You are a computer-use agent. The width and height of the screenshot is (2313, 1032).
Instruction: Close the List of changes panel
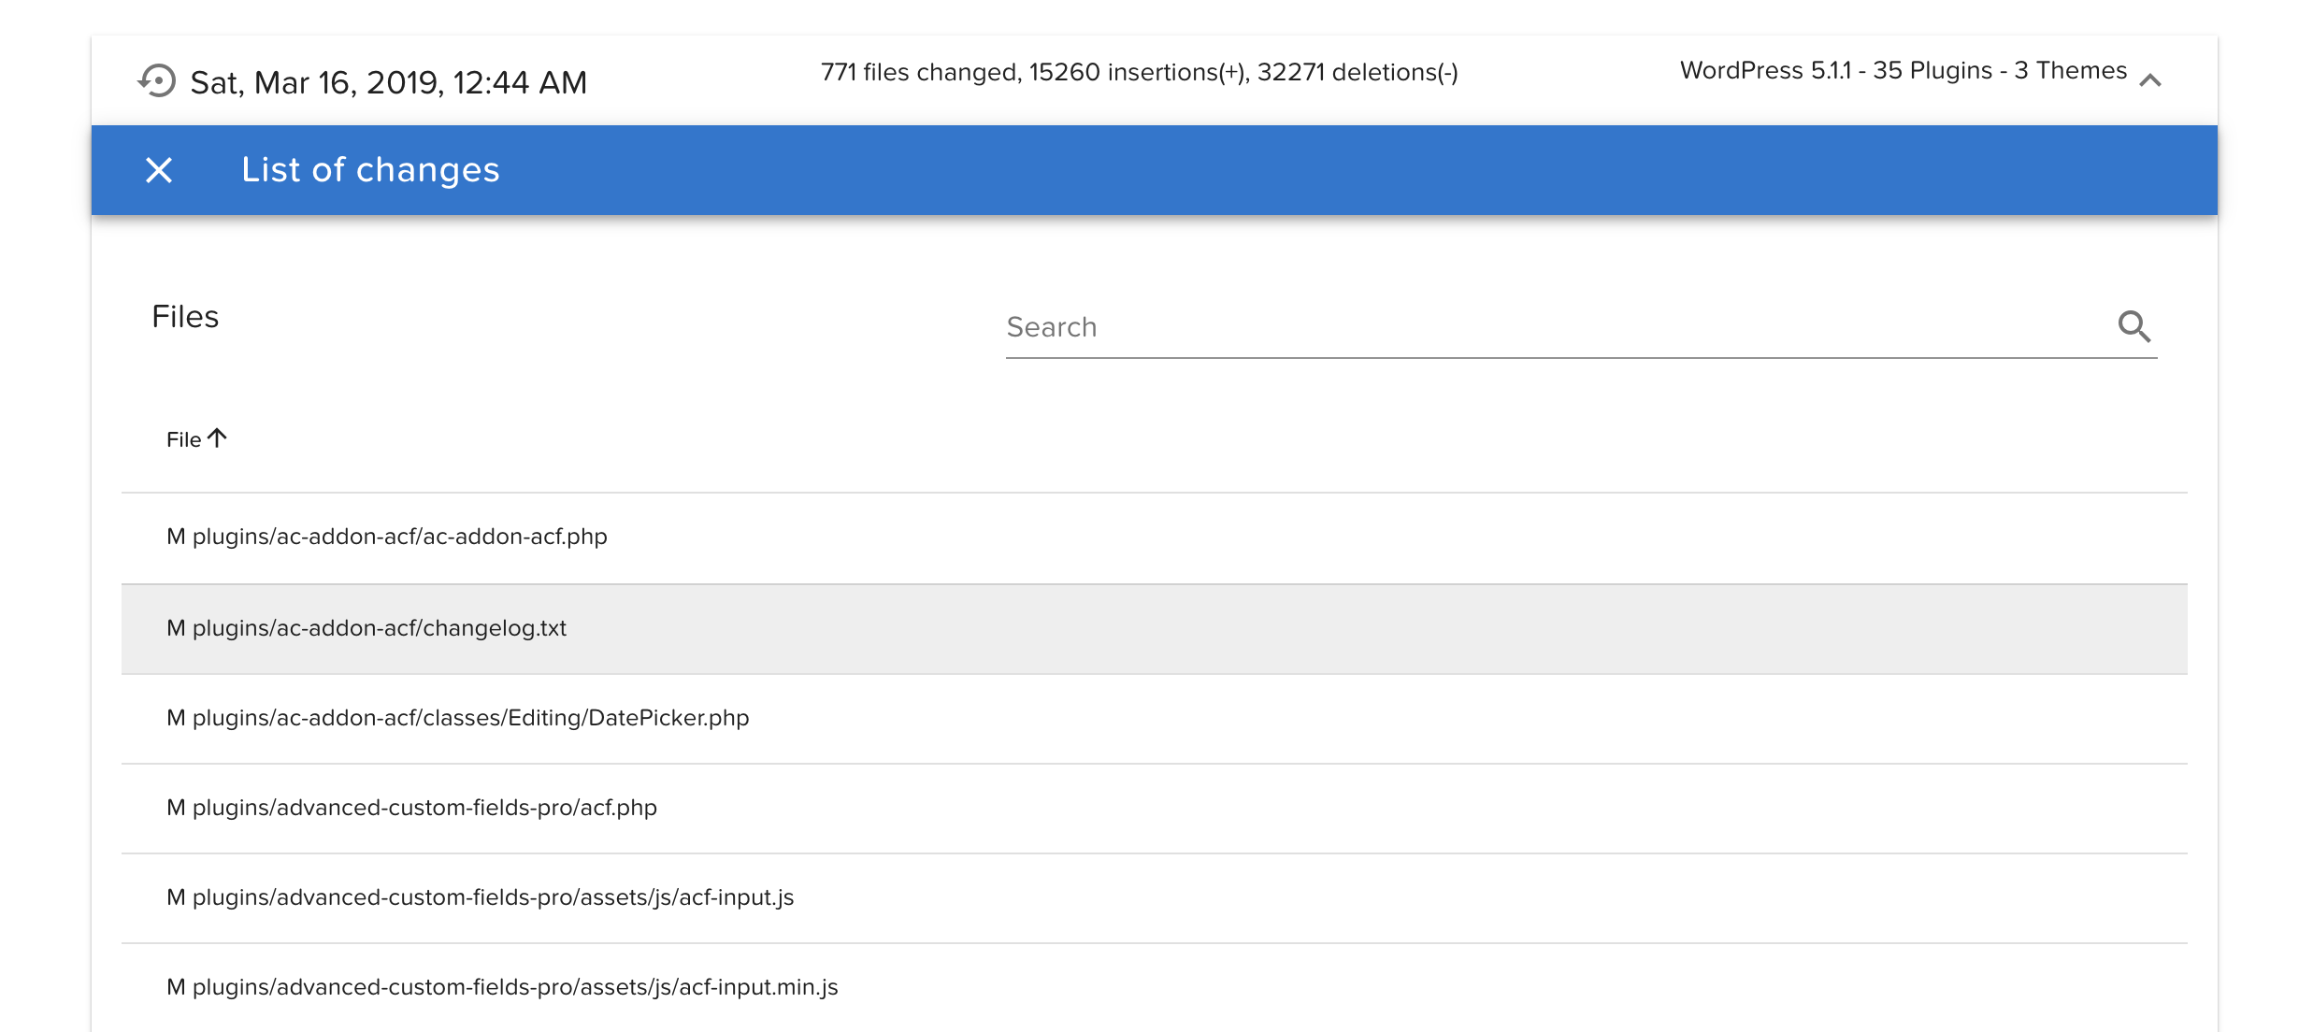[159, 170]
